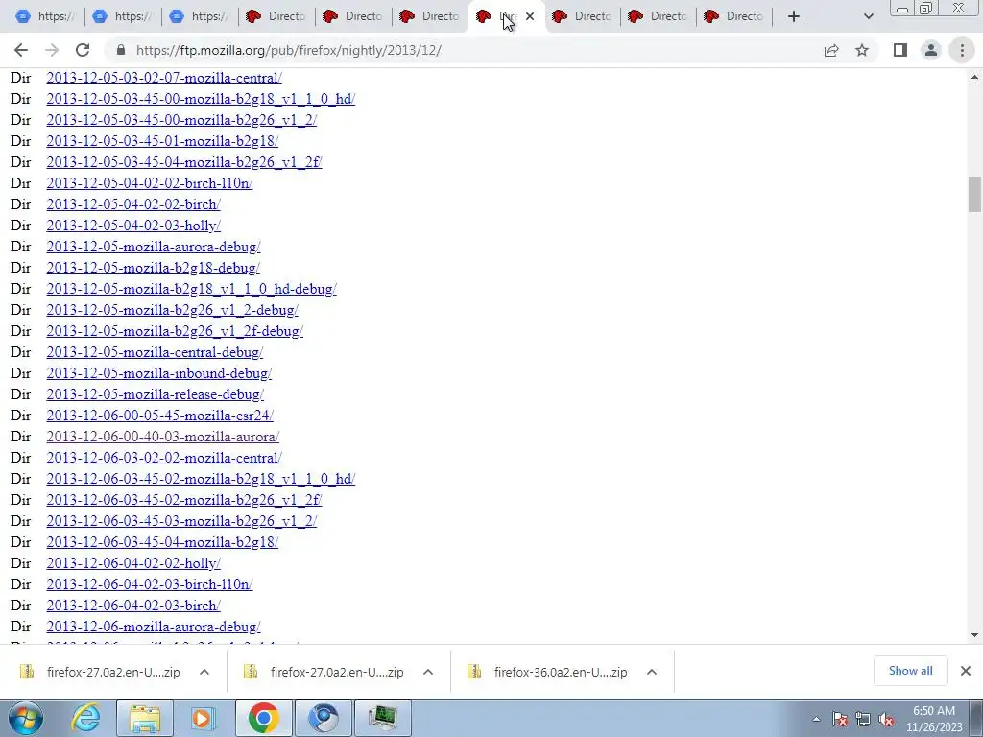Switch to the last Directory tab
The width and height of the screenshot is (983, 737).
pos(734,16)
